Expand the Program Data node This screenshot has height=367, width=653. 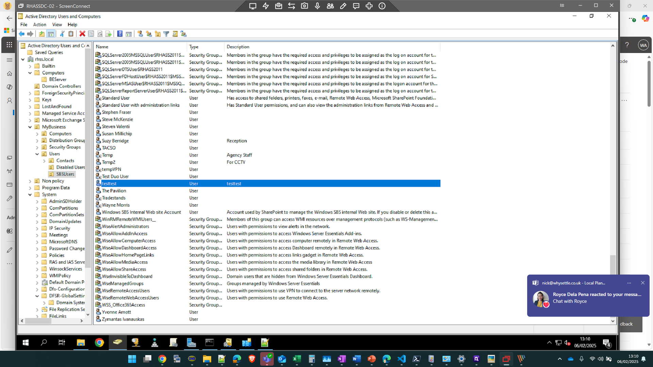click(x=30, y=188)
